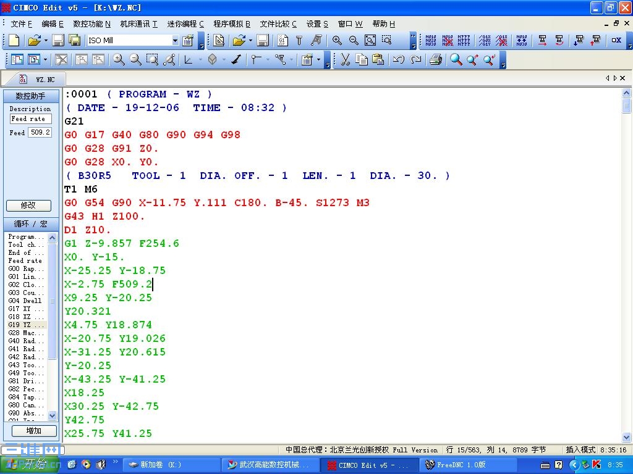Print the NC program

pos(436,60)
